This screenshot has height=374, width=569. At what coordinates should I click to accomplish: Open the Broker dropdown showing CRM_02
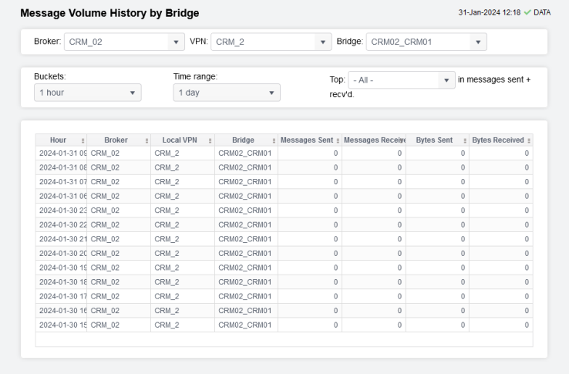(123, 42)
